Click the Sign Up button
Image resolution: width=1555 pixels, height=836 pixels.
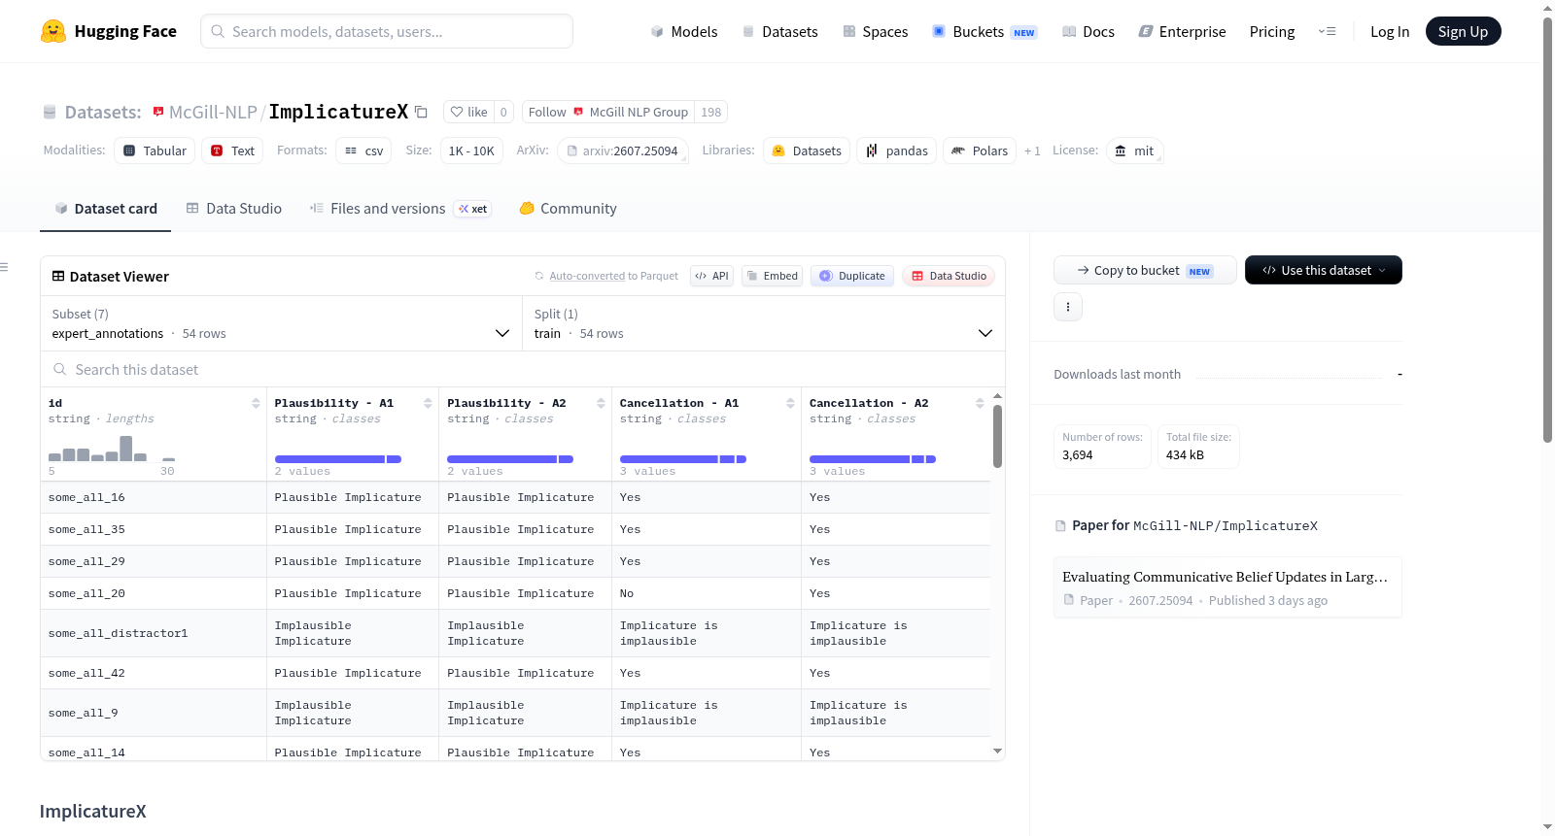click(x=1464, y=31)
